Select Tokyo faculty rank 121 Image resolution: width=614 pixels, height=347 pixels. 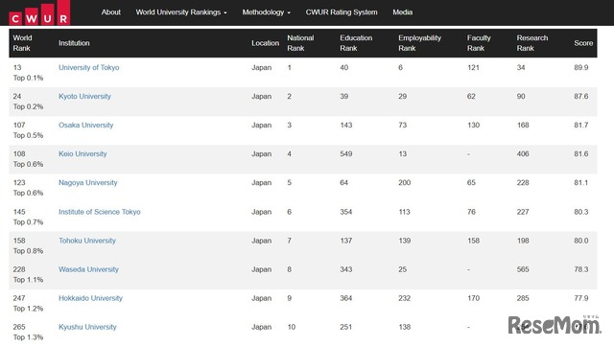coord(473,67)
